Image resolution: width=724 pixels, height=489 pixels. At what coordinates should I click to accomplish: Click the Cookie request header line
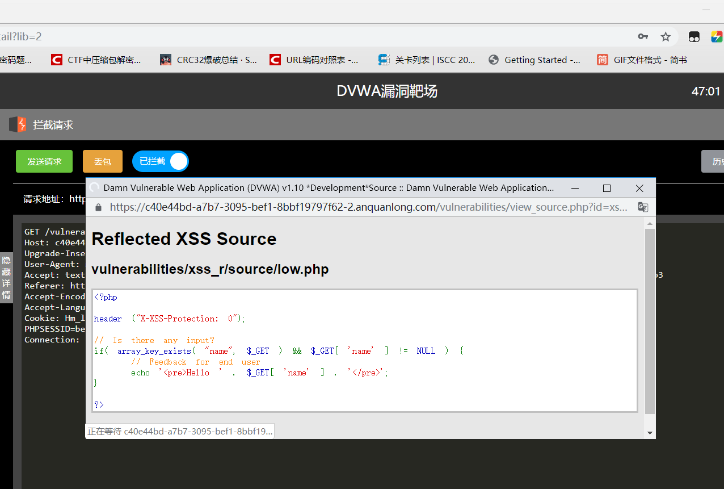click(54, 318)
